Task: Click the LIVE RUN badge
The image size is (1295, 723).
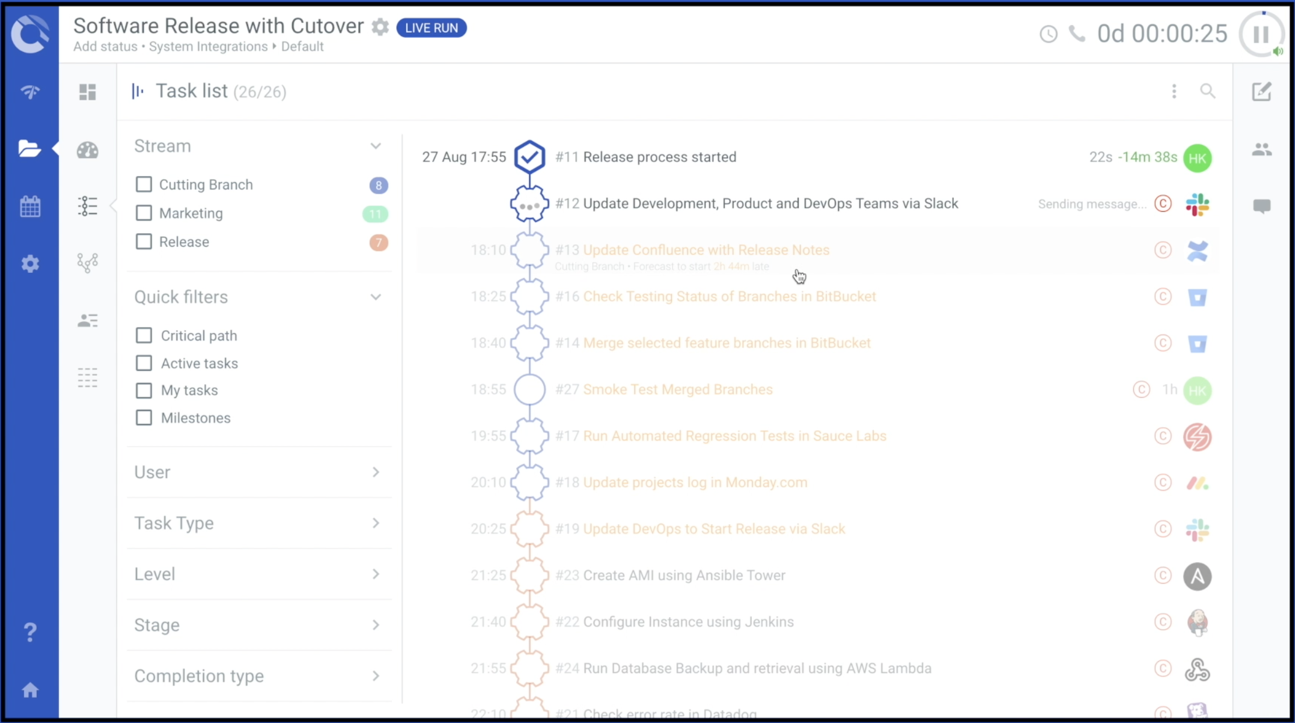Action: coord(432,27)
